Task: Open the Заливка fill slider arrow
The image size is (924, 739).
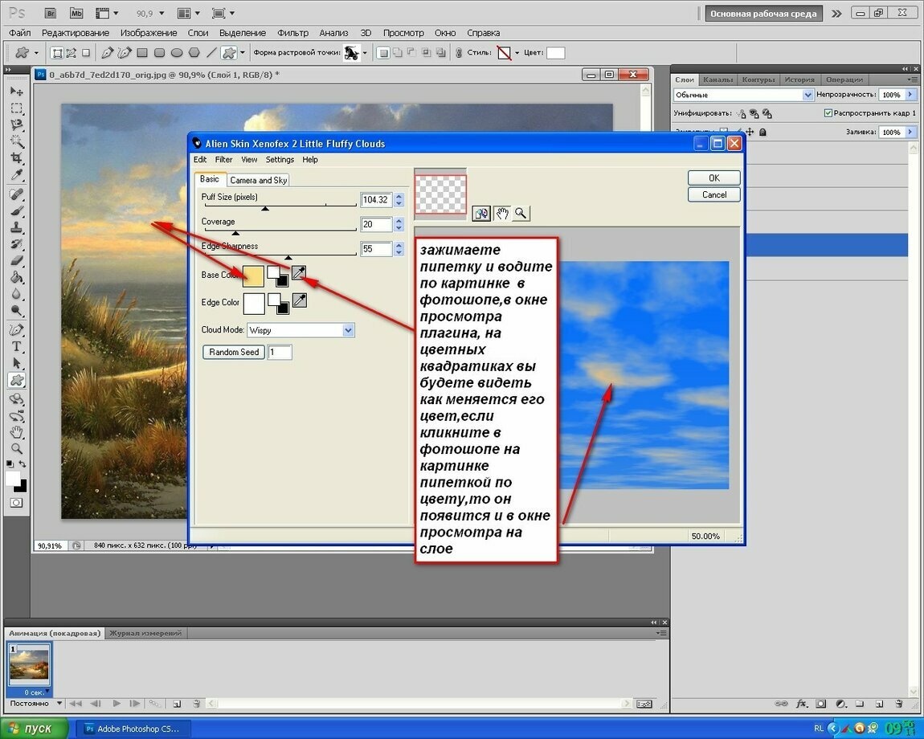Action: (x=910, y=132)
